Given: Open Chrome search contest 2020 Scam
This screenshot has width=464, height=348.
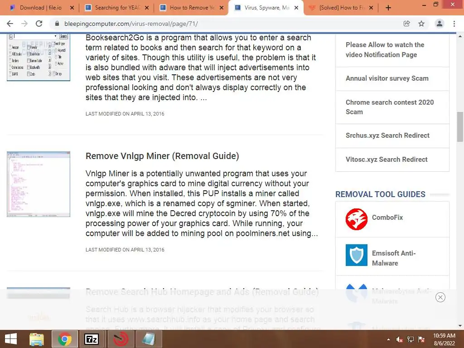Looking at the screenshot, I should coord(390,107).
